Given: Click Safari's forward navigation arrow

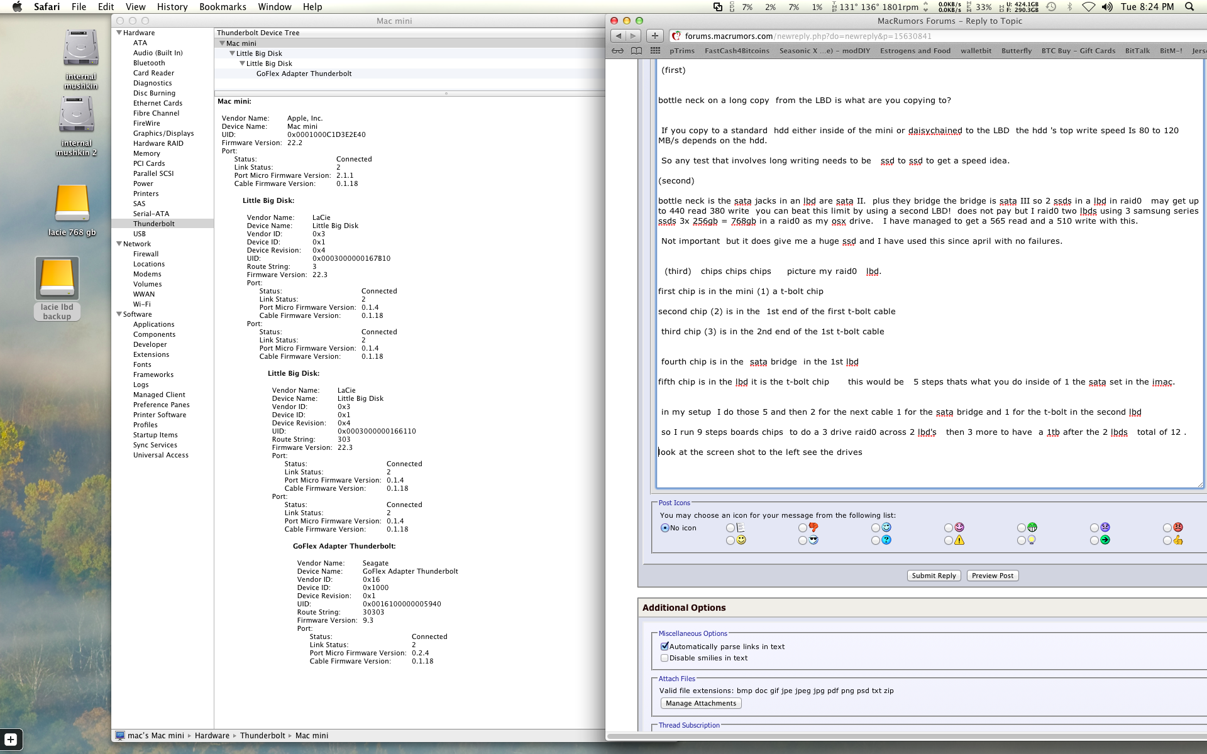Looking at the screenshot, I should pyautogui.click(x=634, y=36).
